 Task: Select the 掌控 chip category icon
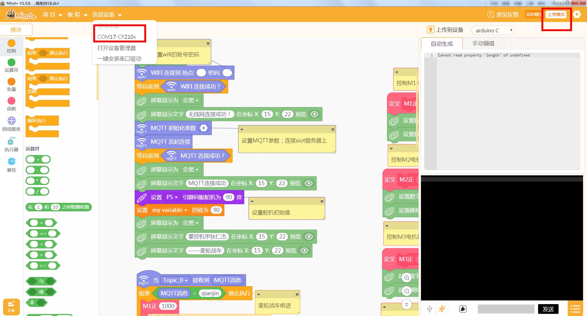pyautogui.click(x=11, y=161)
